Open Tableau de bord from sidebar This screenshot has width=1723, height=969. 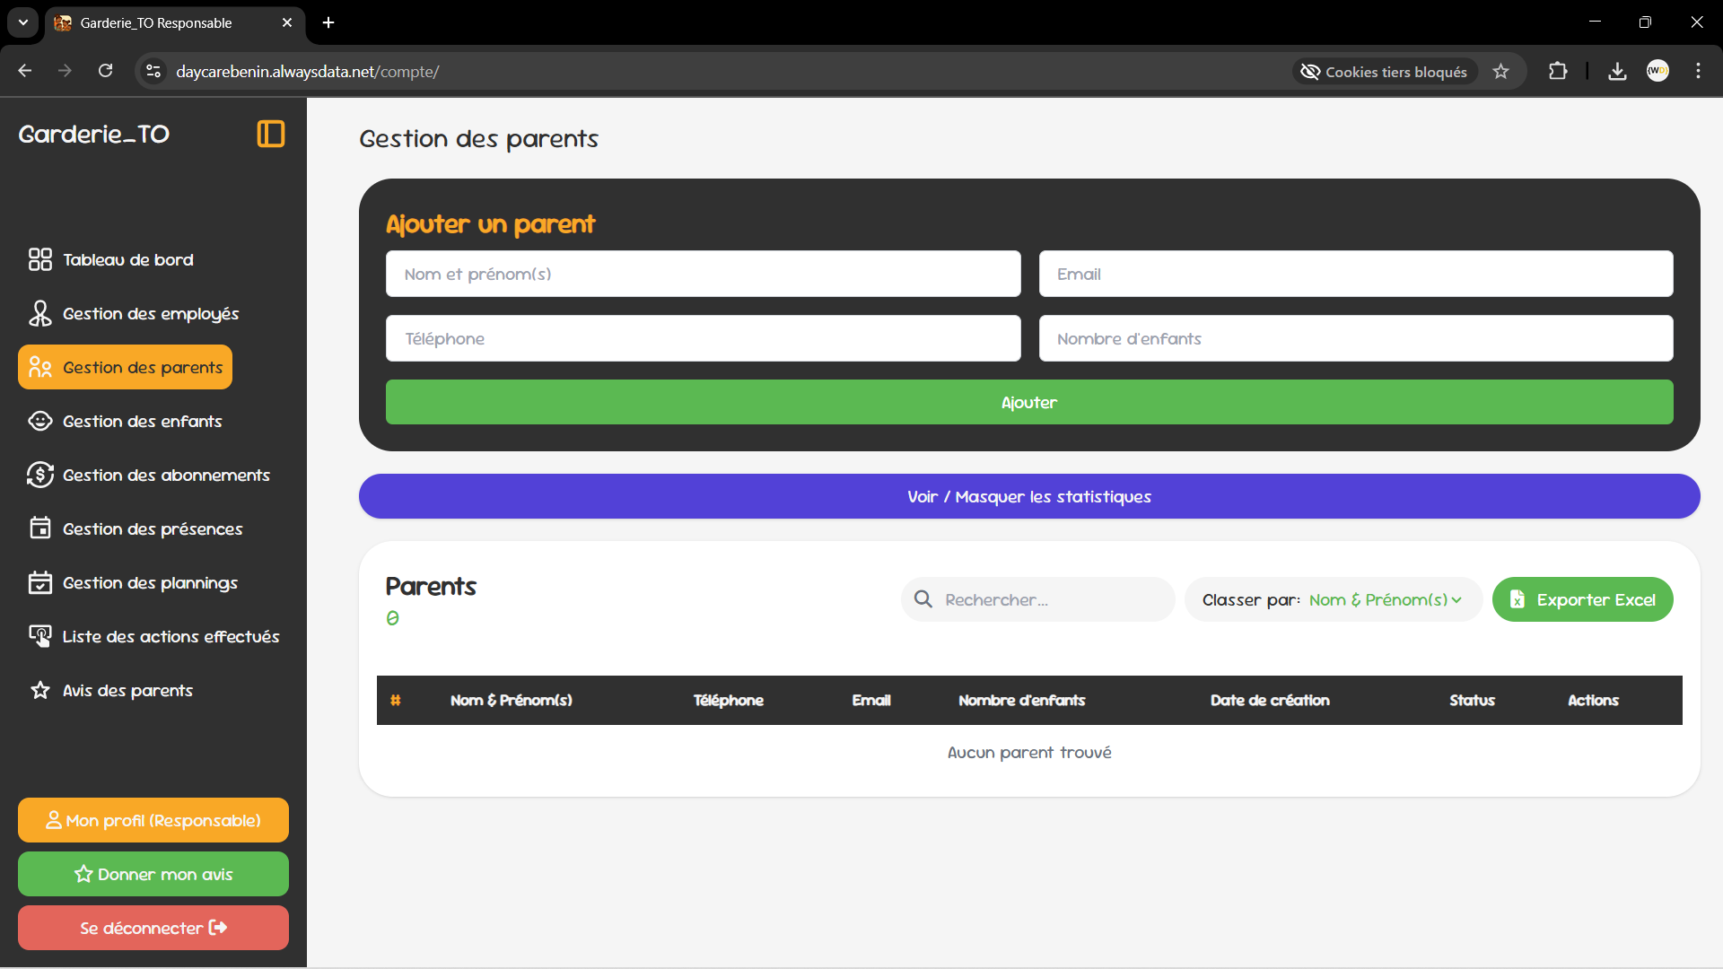point(127,259)
